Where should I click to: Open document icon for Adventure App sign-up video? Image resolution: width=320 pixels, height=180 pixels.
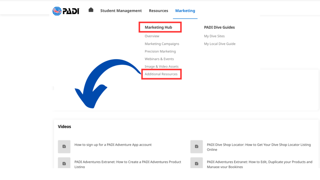[x=64, y=147]
